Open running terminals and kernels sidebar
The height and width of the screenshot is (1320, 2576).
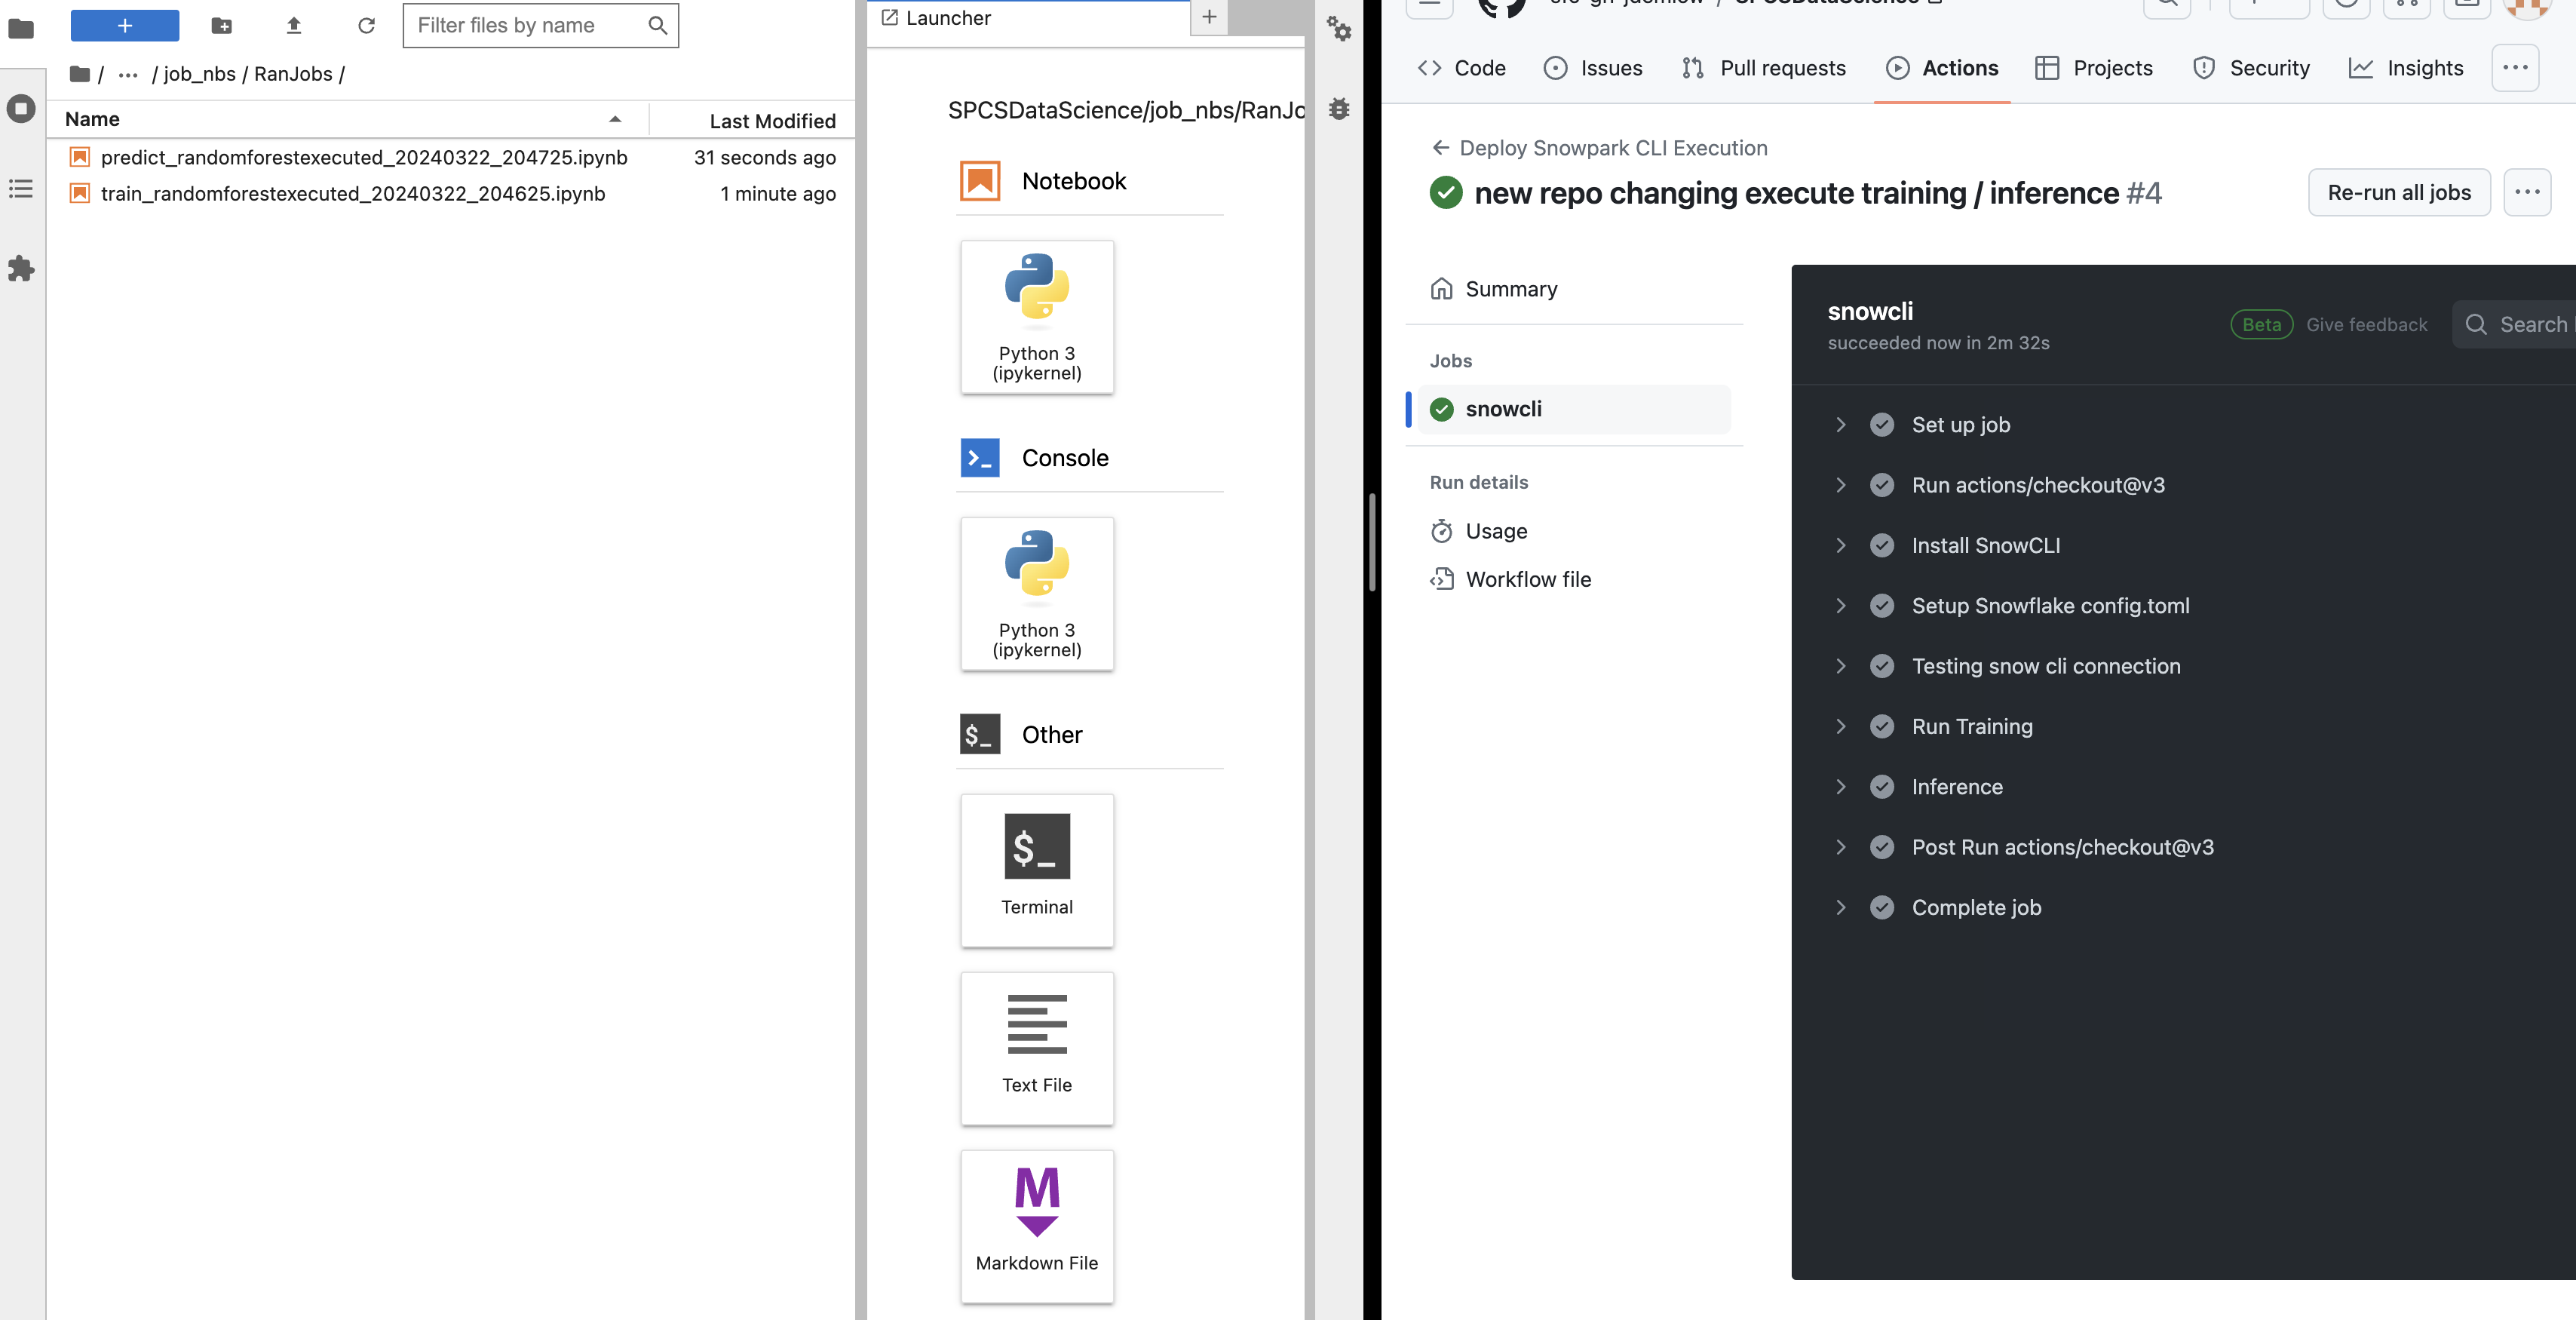click(21, 108)
